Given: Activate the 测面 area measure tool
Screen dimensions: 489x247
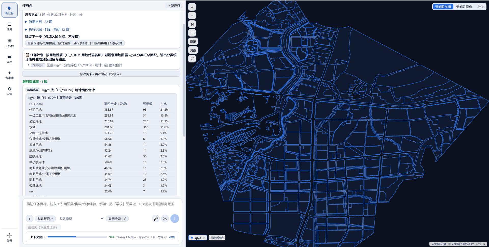Looking at the screenshot, I should click(x=193, y=50).
